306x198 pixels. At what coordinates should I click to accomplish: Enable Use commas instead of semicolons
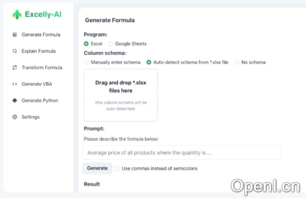point(118,168)
